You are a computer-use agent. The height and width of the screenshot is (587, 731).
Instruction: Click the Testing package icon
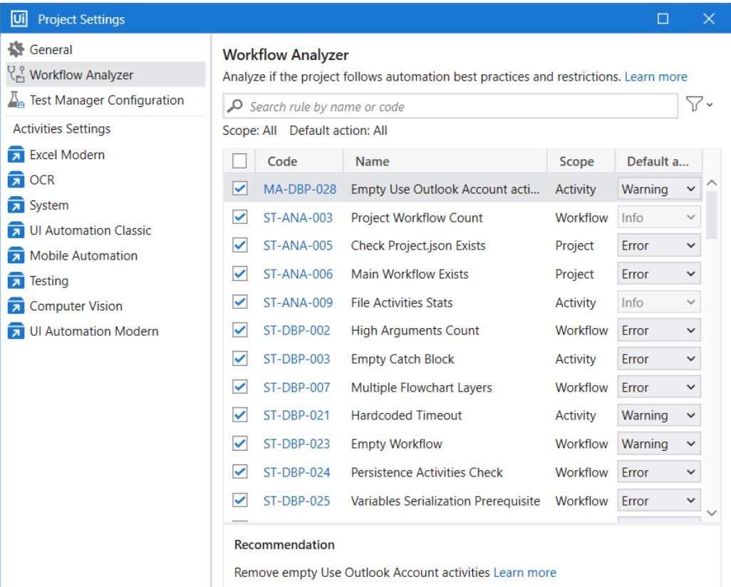[16, 281]
